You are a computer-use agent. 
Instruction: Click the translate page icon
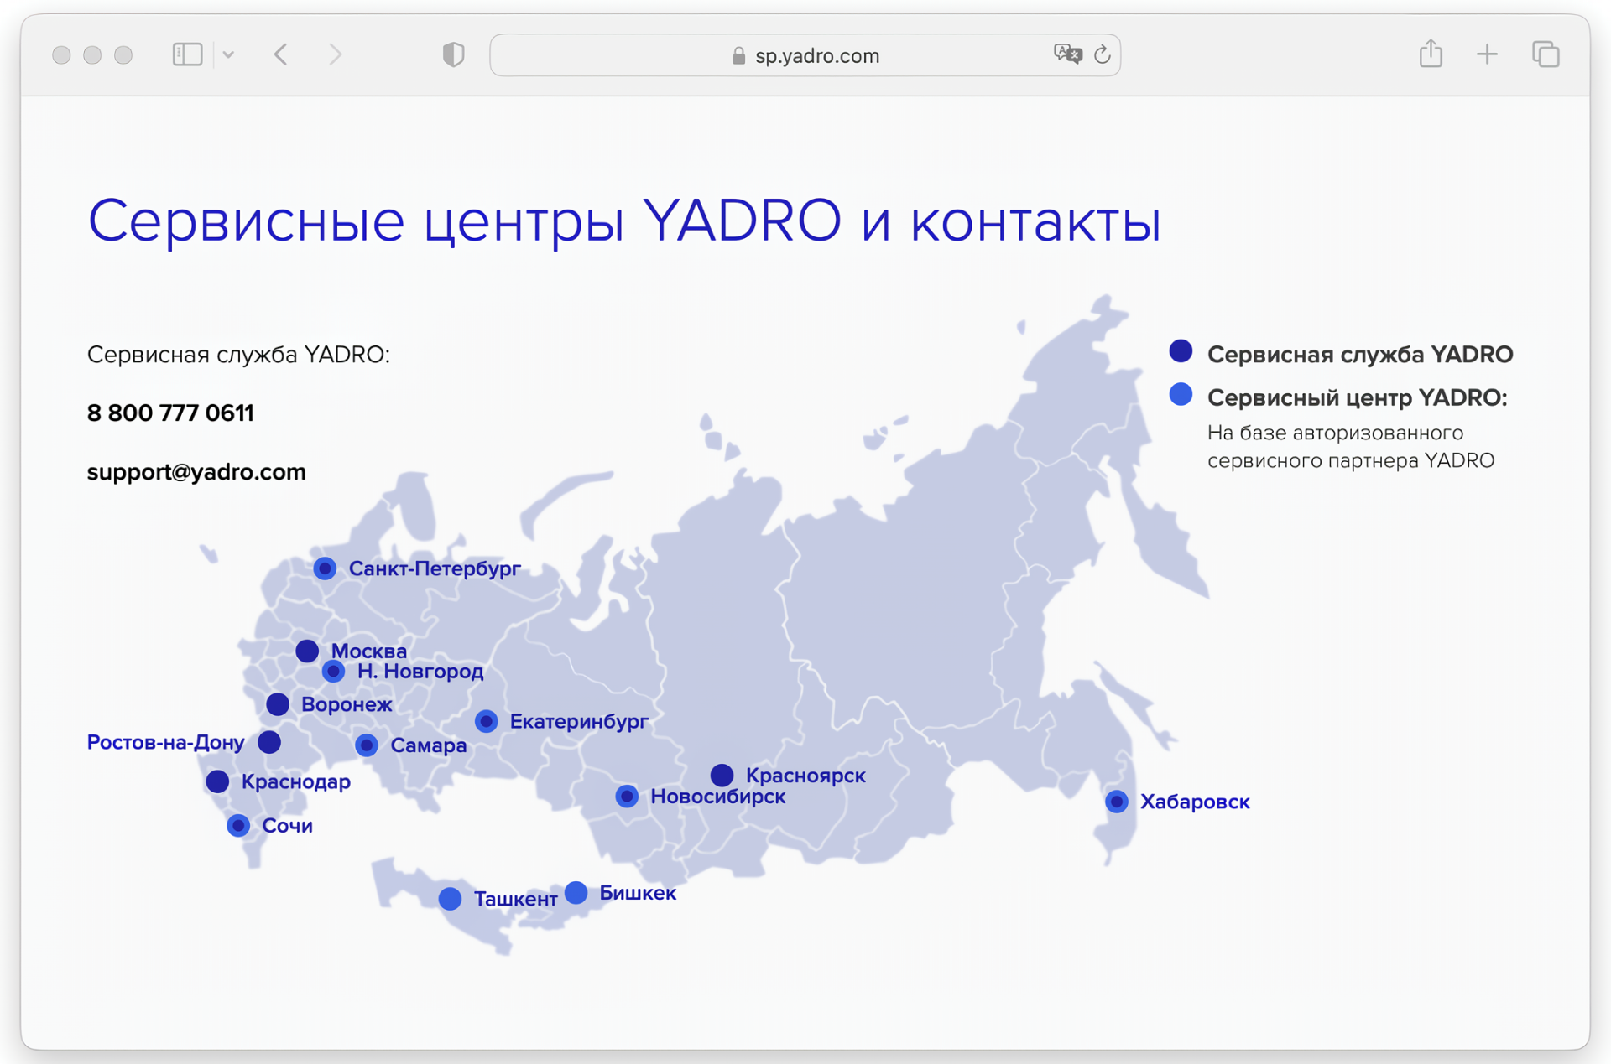1066,54
